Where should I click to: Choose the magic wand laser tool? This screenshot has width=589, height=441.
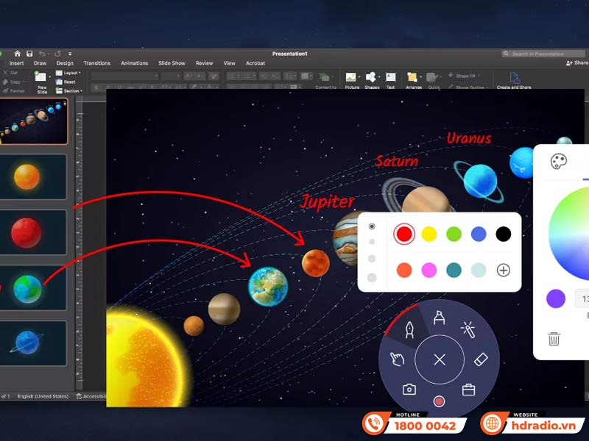pos(468,329)
